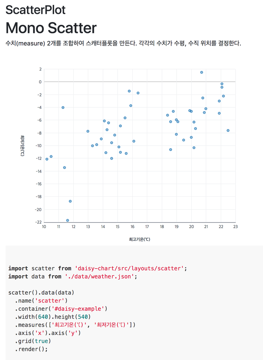Click the isolated data point near -18
Viewport: 263px width, 360px height.
(x=70, y=201)
